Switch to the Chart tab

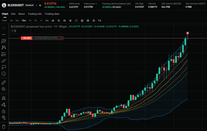[x=5, y=14]
